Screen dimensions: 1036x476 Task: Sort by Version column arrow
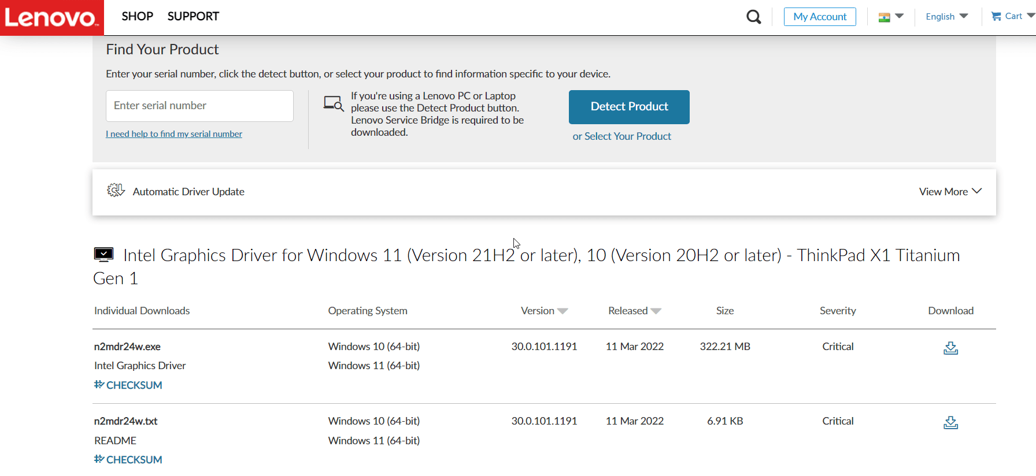click(x=563, y=311)
